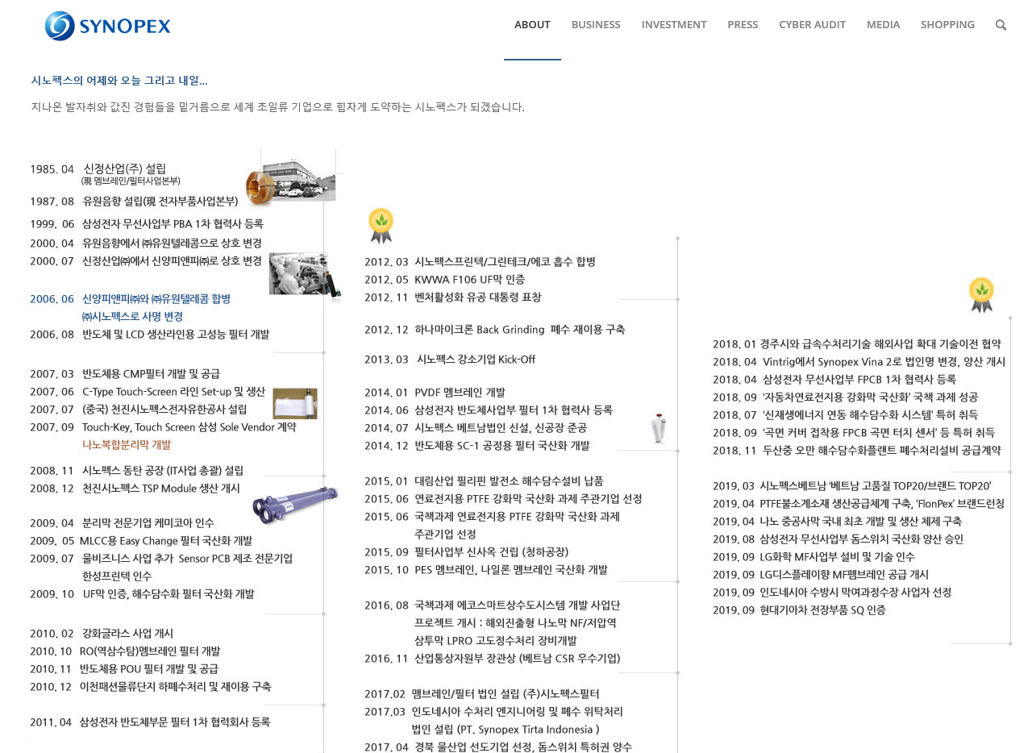Click the magnifier search icon
Viewport: 1036px width, 753px height.
(x=1001, y=25)
